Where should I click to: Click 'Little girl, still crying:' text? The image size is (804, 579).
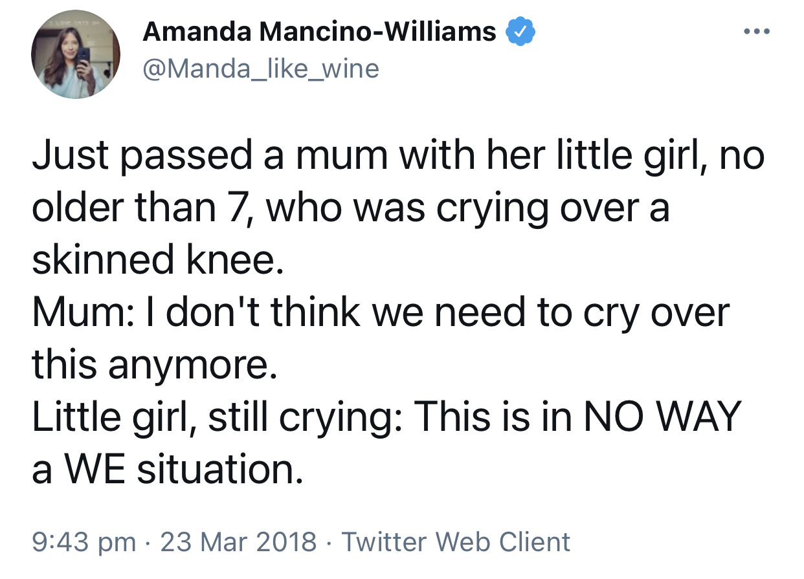coord(216,417)
